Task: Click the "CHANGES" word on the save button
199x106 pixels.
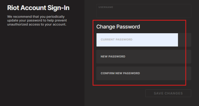Action: click(174, 93)
